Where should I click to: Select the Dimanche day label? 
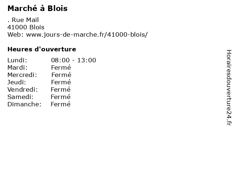pyautogui.click(x=24, y=104)
